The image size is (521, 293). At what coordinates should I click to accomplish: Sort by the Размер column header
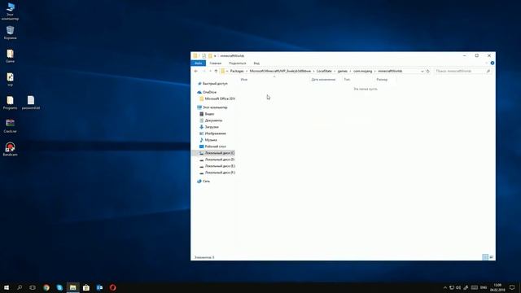tap(382, 80)
